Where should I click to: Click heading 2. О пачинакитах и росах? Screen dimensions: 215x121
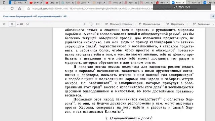129,118
